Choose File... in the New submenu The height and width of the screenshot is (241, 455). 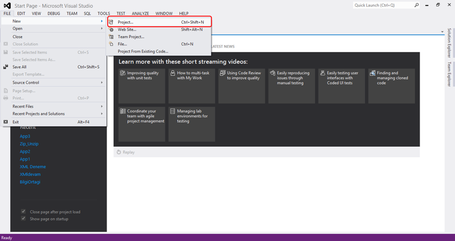tap(159, 44)
